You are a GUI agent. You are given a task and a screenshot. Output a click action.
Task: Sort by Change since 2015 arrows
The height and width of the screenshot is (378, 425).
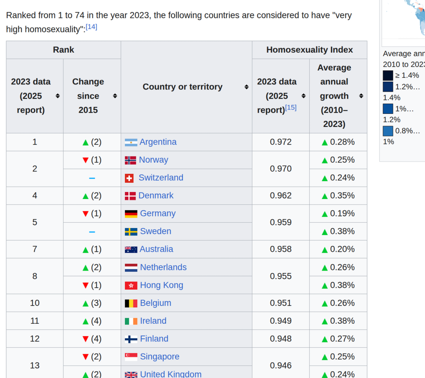click(115, 96)
